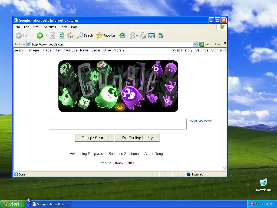Open the Privacy link
Screen dimensions: 277x208
[x=118, y=163]
